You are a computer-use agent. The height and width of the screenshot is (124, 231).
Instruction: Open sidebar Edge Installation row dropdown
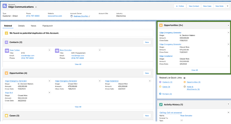tap(228, 56)
